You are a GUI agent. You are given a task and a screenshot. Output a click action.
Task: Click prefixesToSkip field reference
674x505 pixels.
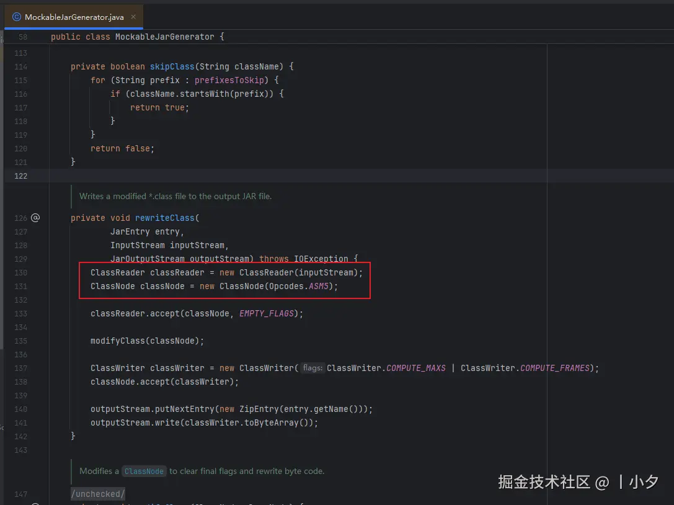(229, 81)
